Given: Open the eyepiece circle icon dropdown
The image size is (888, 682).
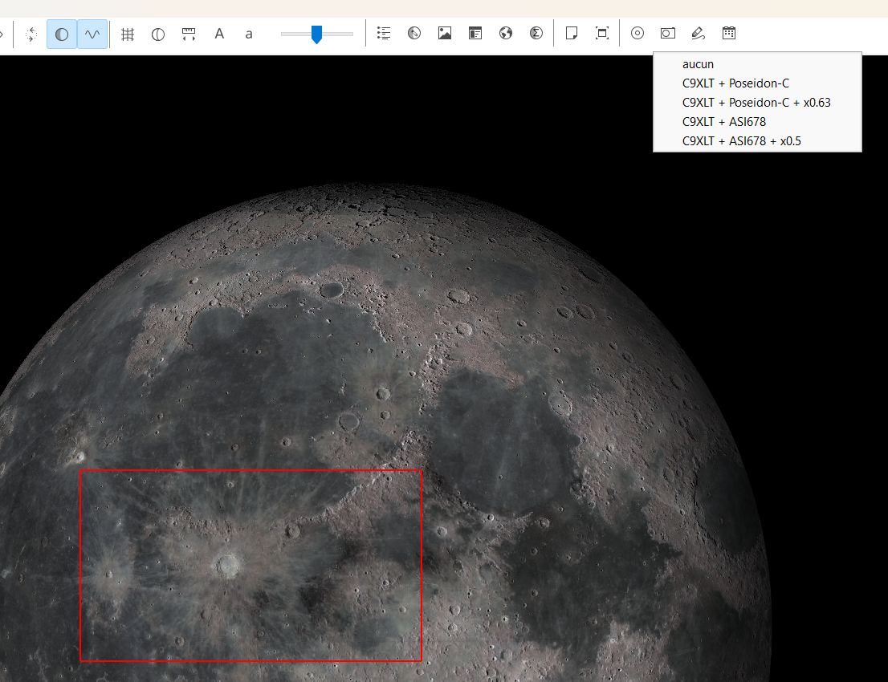Looking at the screenshot, I should coord(637,34).
